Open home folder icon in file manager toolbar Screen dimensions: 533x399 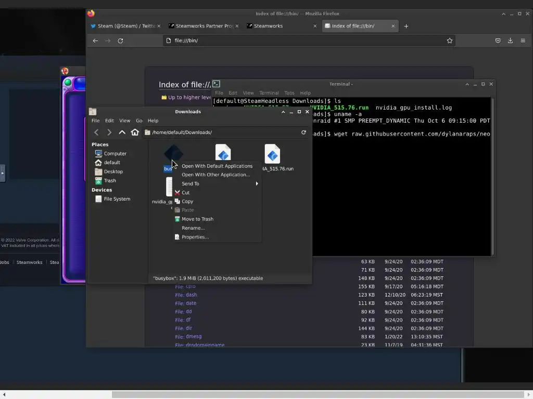(x=135, y=132)
